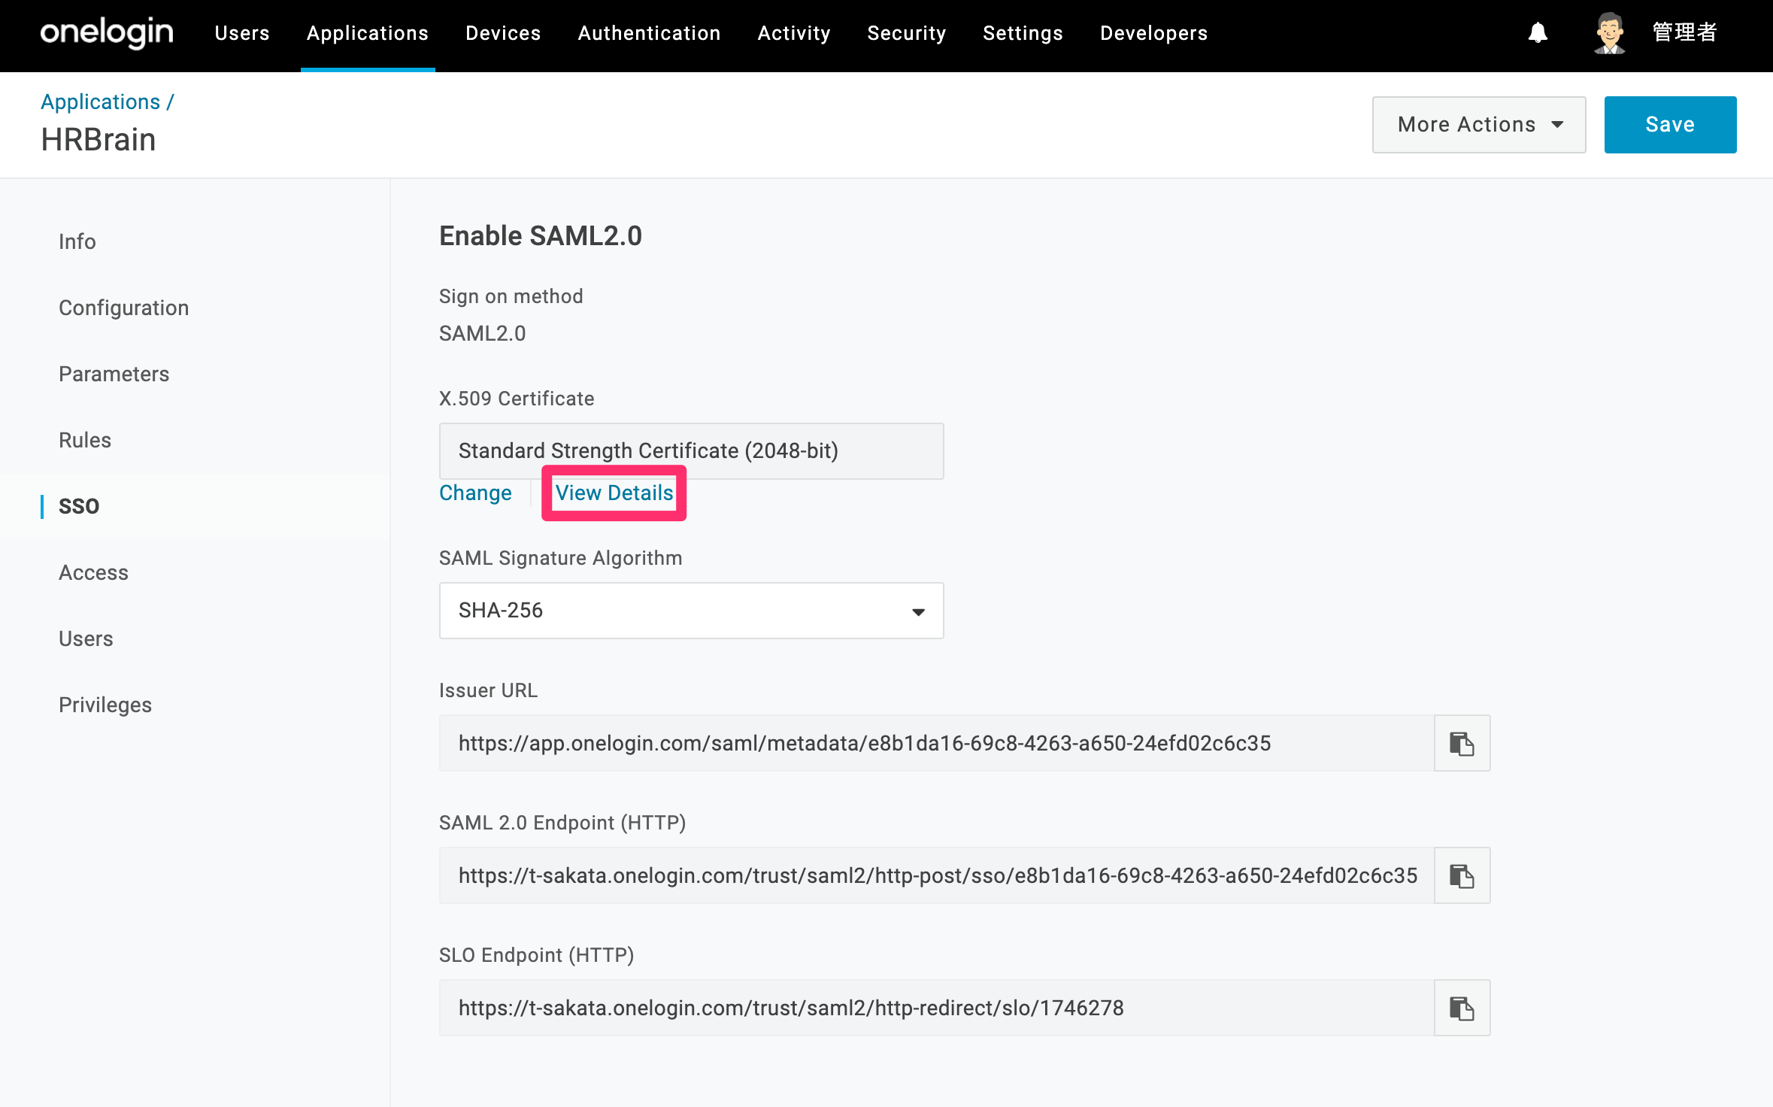Open the Users sidebar tab
This screenshot has width=1773, height=1107.
[x=86, y=638]
